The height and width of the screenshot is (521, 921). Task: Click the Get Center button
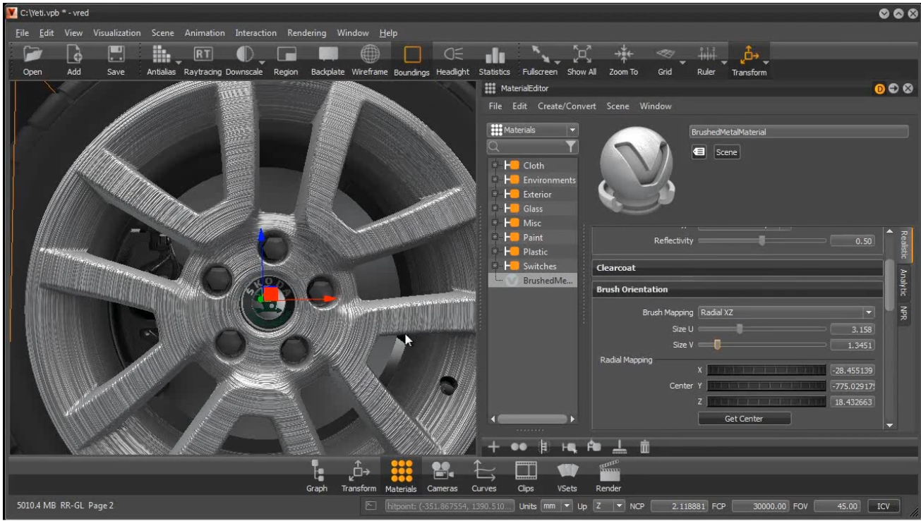click(x=745, y=419)
